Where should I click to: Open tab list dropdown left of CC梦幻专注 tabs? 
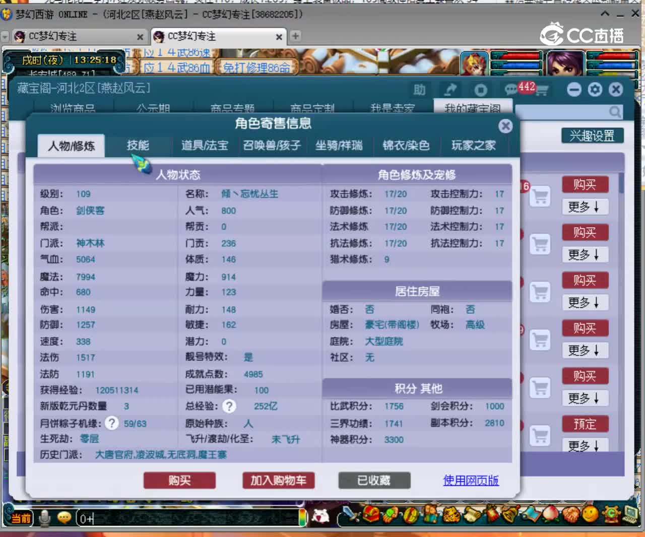[x=5, y=36]
